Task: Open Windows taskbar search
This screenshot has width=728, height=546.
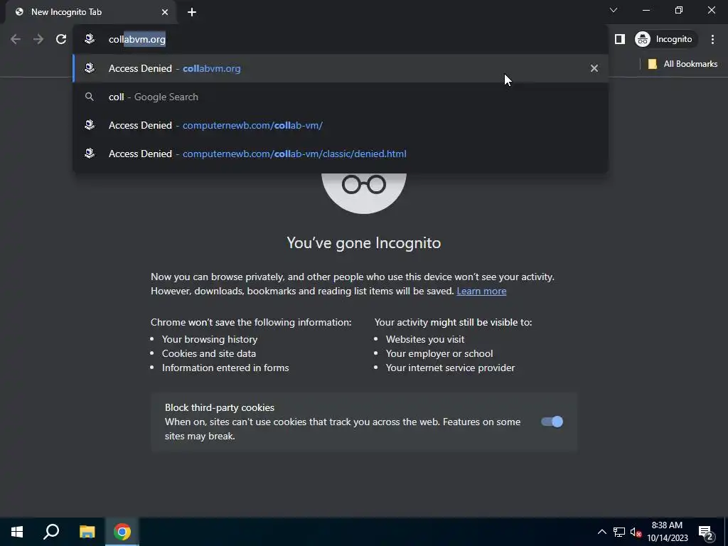Action: [x=51, y=532]
